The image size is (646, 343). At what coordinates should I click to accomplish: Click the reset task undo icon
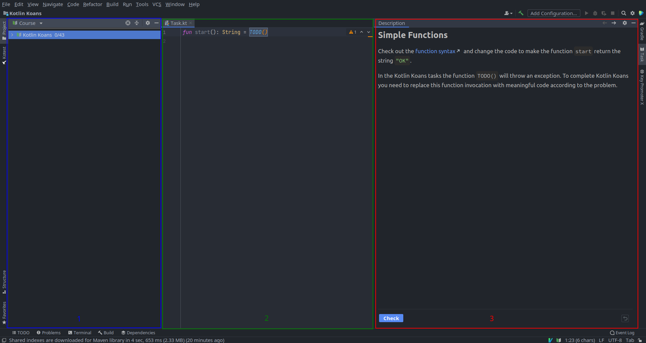[x=625, y=318]
